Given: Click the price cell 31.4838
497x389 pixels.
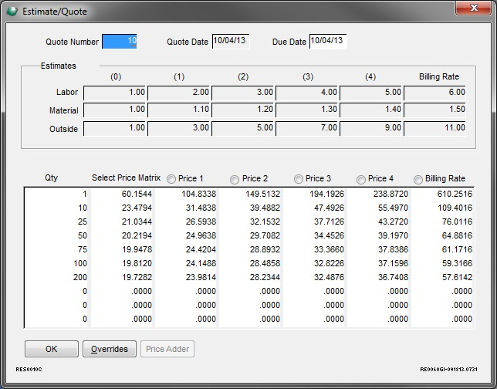Looking at the screenshot, I should [186, 208].
